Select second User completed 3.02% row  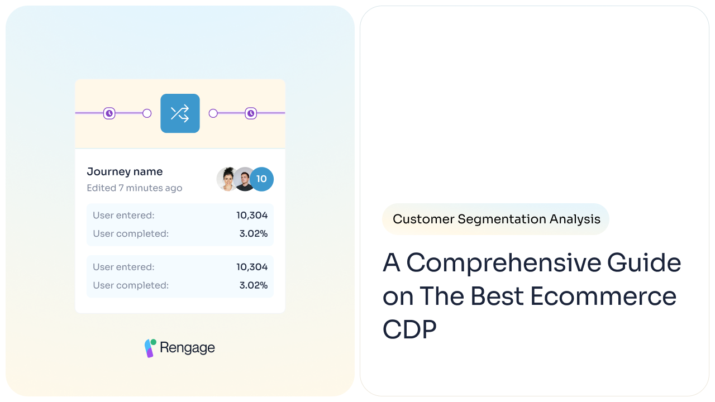point(180,285)
